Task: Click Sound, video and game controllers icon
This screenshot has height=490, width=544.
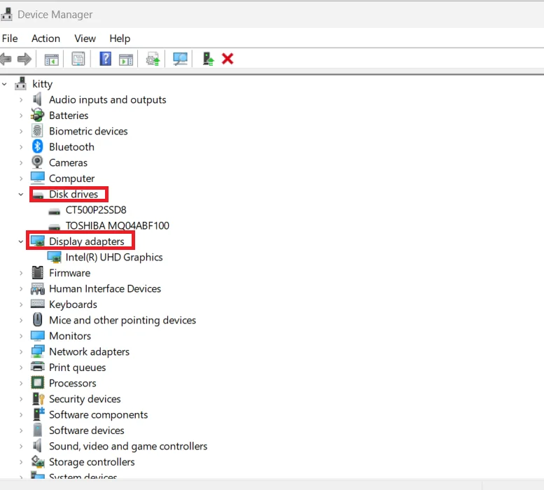Action: (x=37, y=446)
